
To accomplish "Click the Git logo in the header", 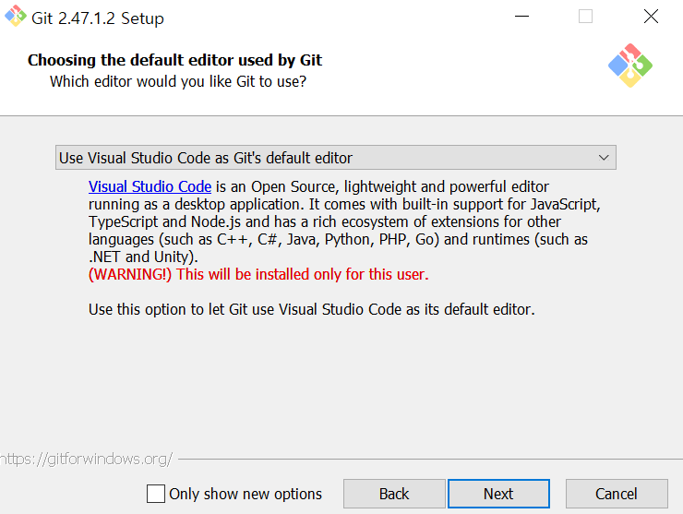I will [x=630, y=66].
